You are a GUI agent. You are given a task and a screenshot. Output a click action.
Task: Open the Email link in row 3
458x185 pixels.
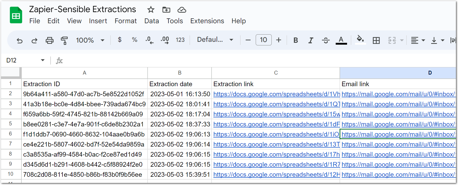coord(399,104)
